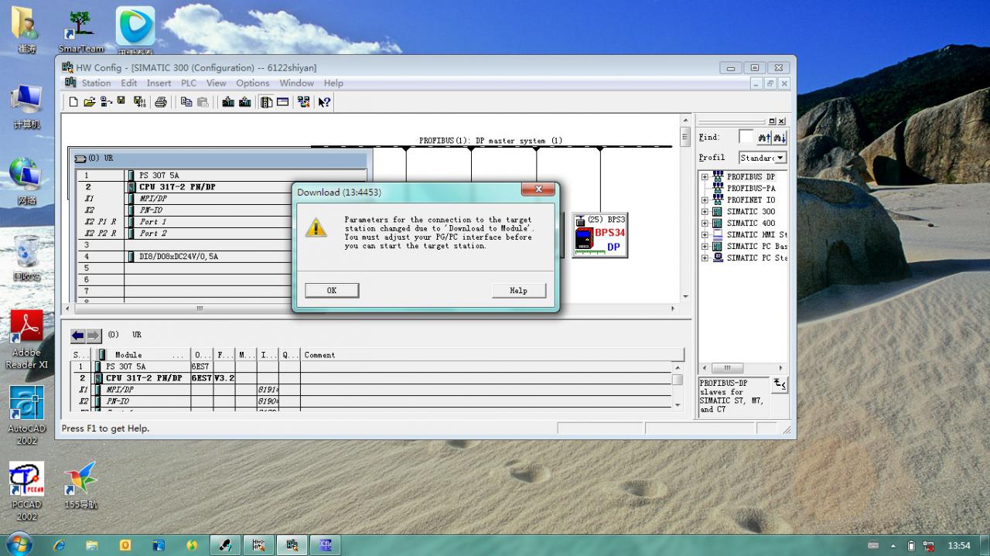The width and height of the screenshot is (990, 556).
Task: Click the Upload to PG toolbar icon
Action: (245, 101)
